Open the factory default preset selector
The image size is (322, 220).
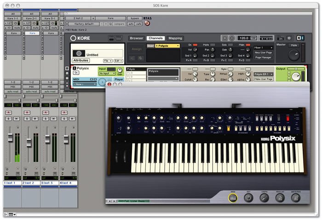84,24
